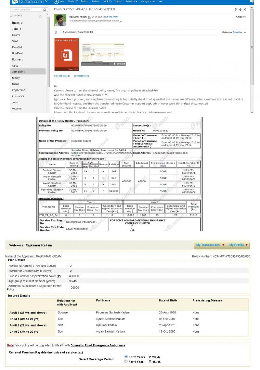260x370 pixels.
Task: Open the Move to menu
Action: pos(132,1)
